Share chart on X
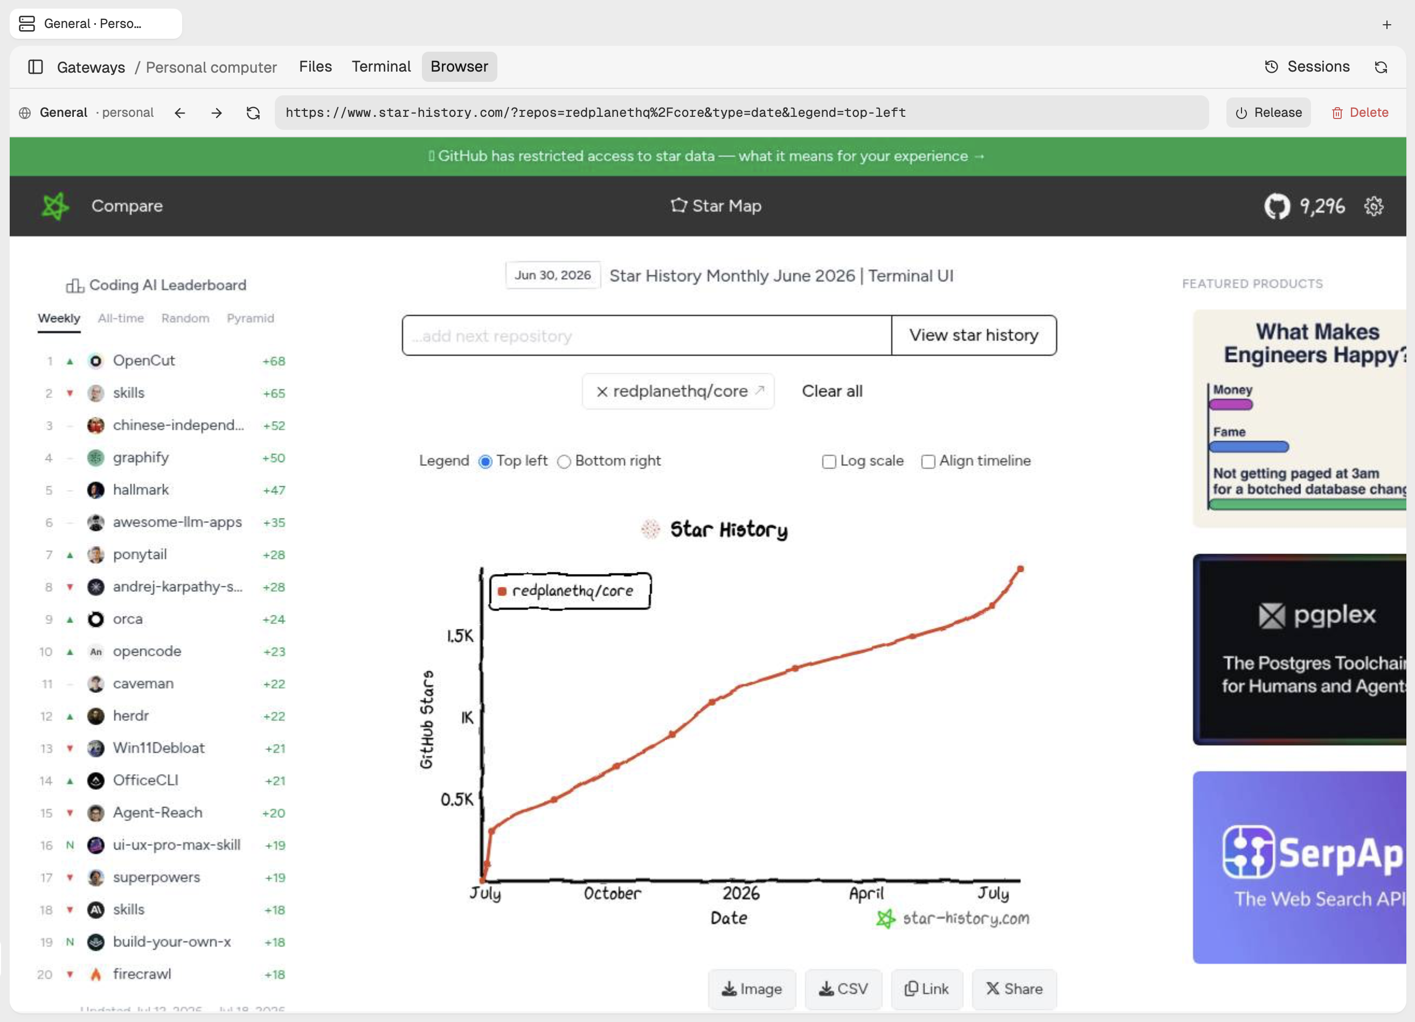 pyautogui.click(x=1014, y=989)
